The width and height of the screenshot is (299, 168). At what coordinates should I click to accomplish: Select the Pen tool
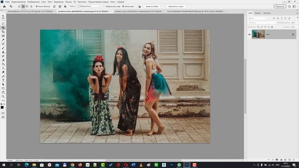click(x=3, y=76)
